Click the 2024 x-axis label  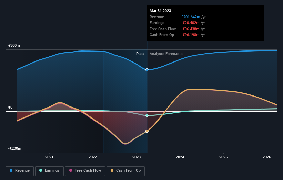(180, 157)
